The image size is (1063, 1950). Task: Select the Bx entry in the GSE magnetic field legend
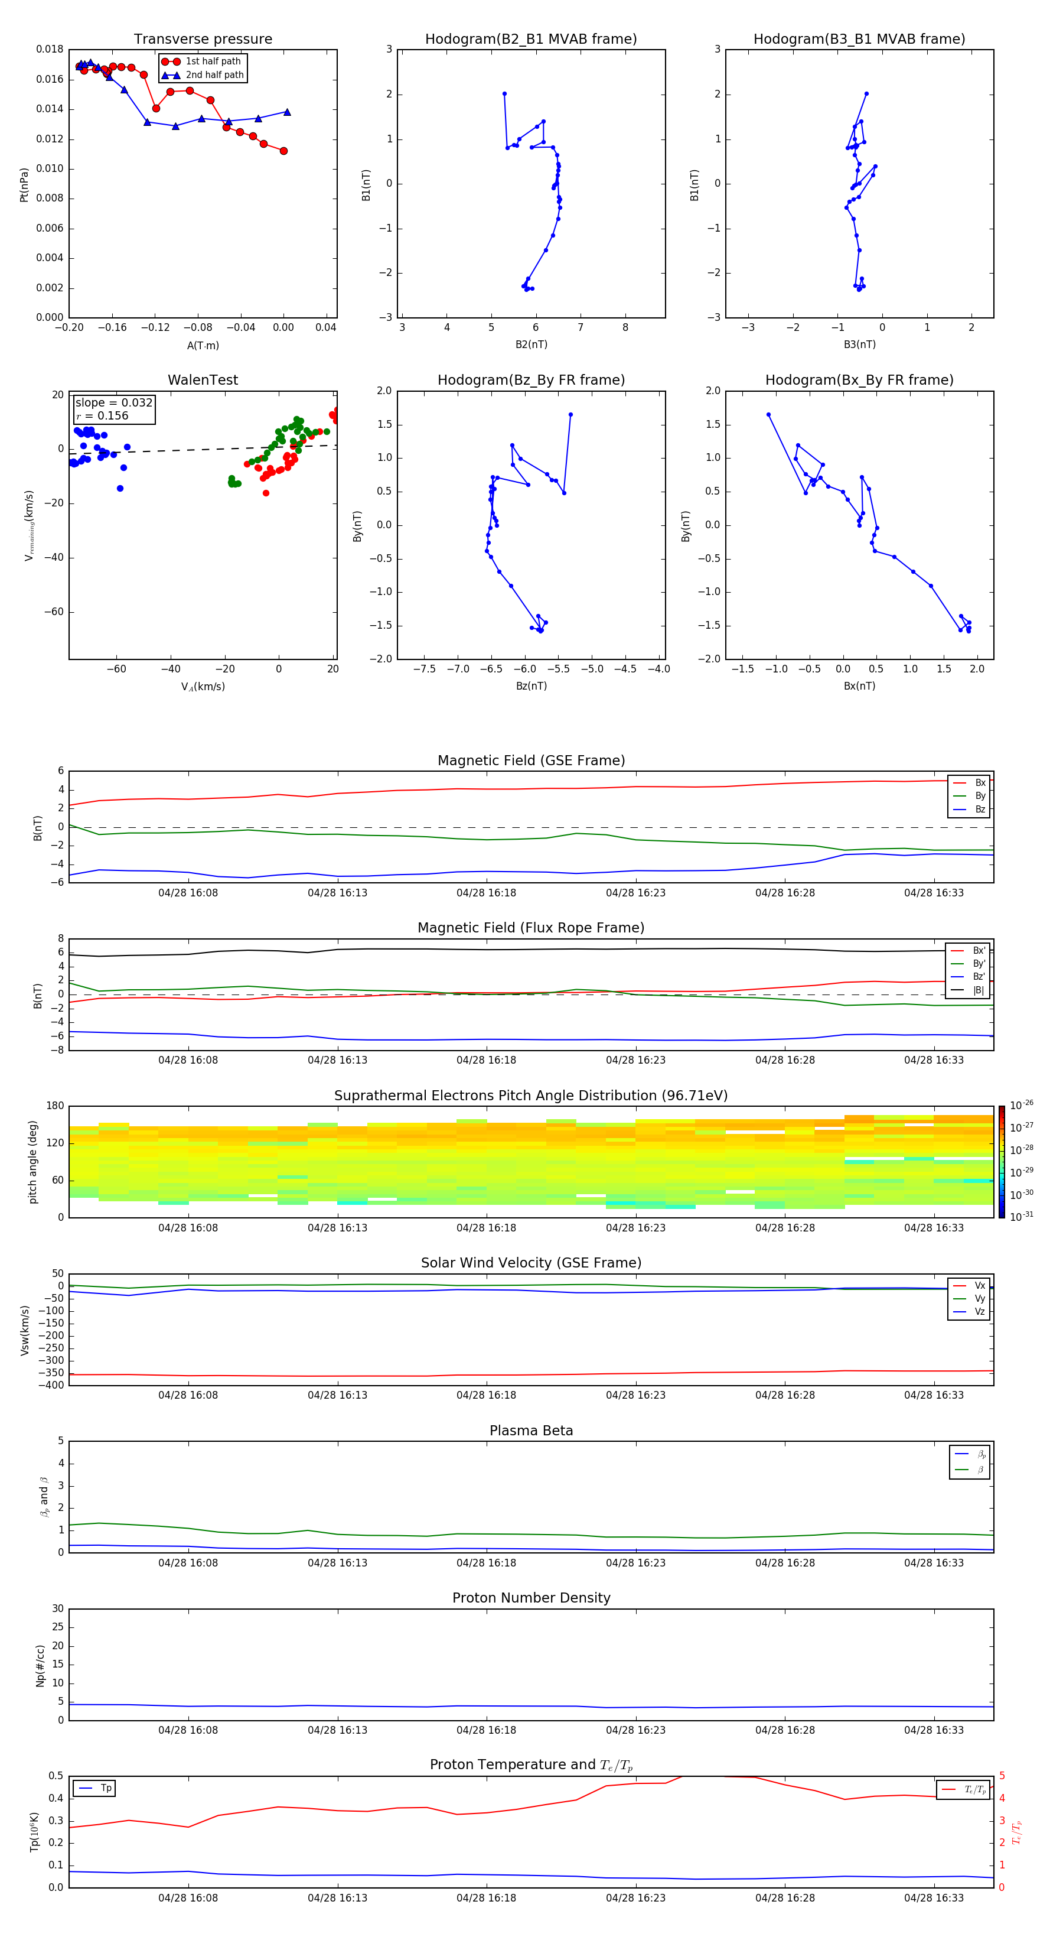pos(969,783)
